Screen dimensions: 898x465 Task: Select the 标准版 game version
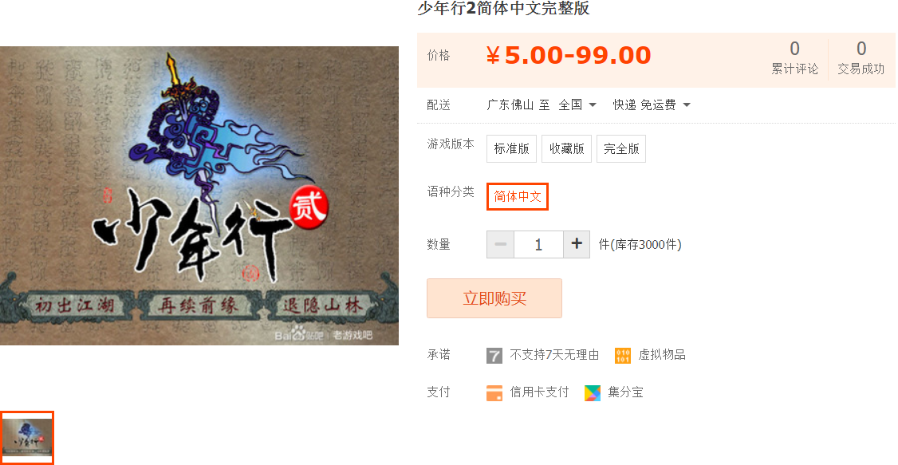point(511,149)
